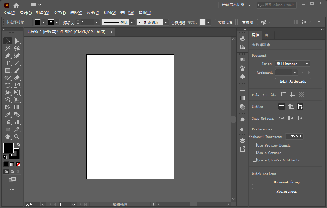Switch to the 库 tab
Image resolution: width=327 pixels, height=208 pixels.
(x=267, y=35)
